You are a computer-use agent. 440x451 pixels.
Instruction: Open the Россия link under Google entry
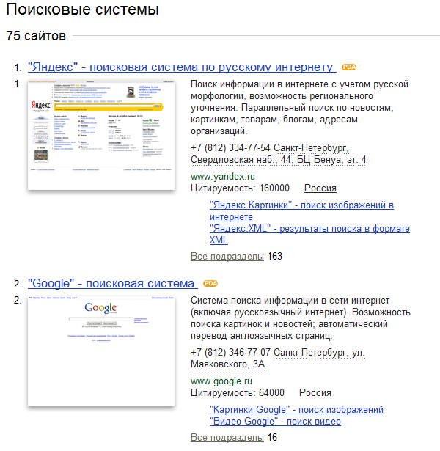click(x=315, y=392)
